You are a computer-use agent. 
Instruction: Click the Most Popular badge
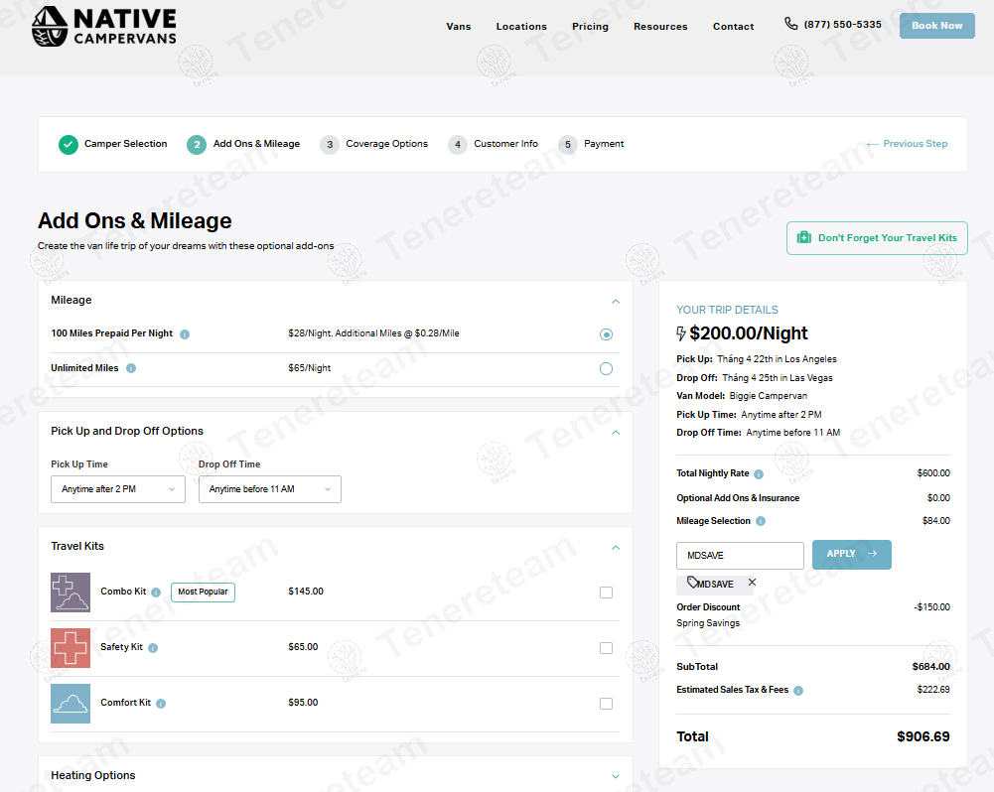pos(203,592)
